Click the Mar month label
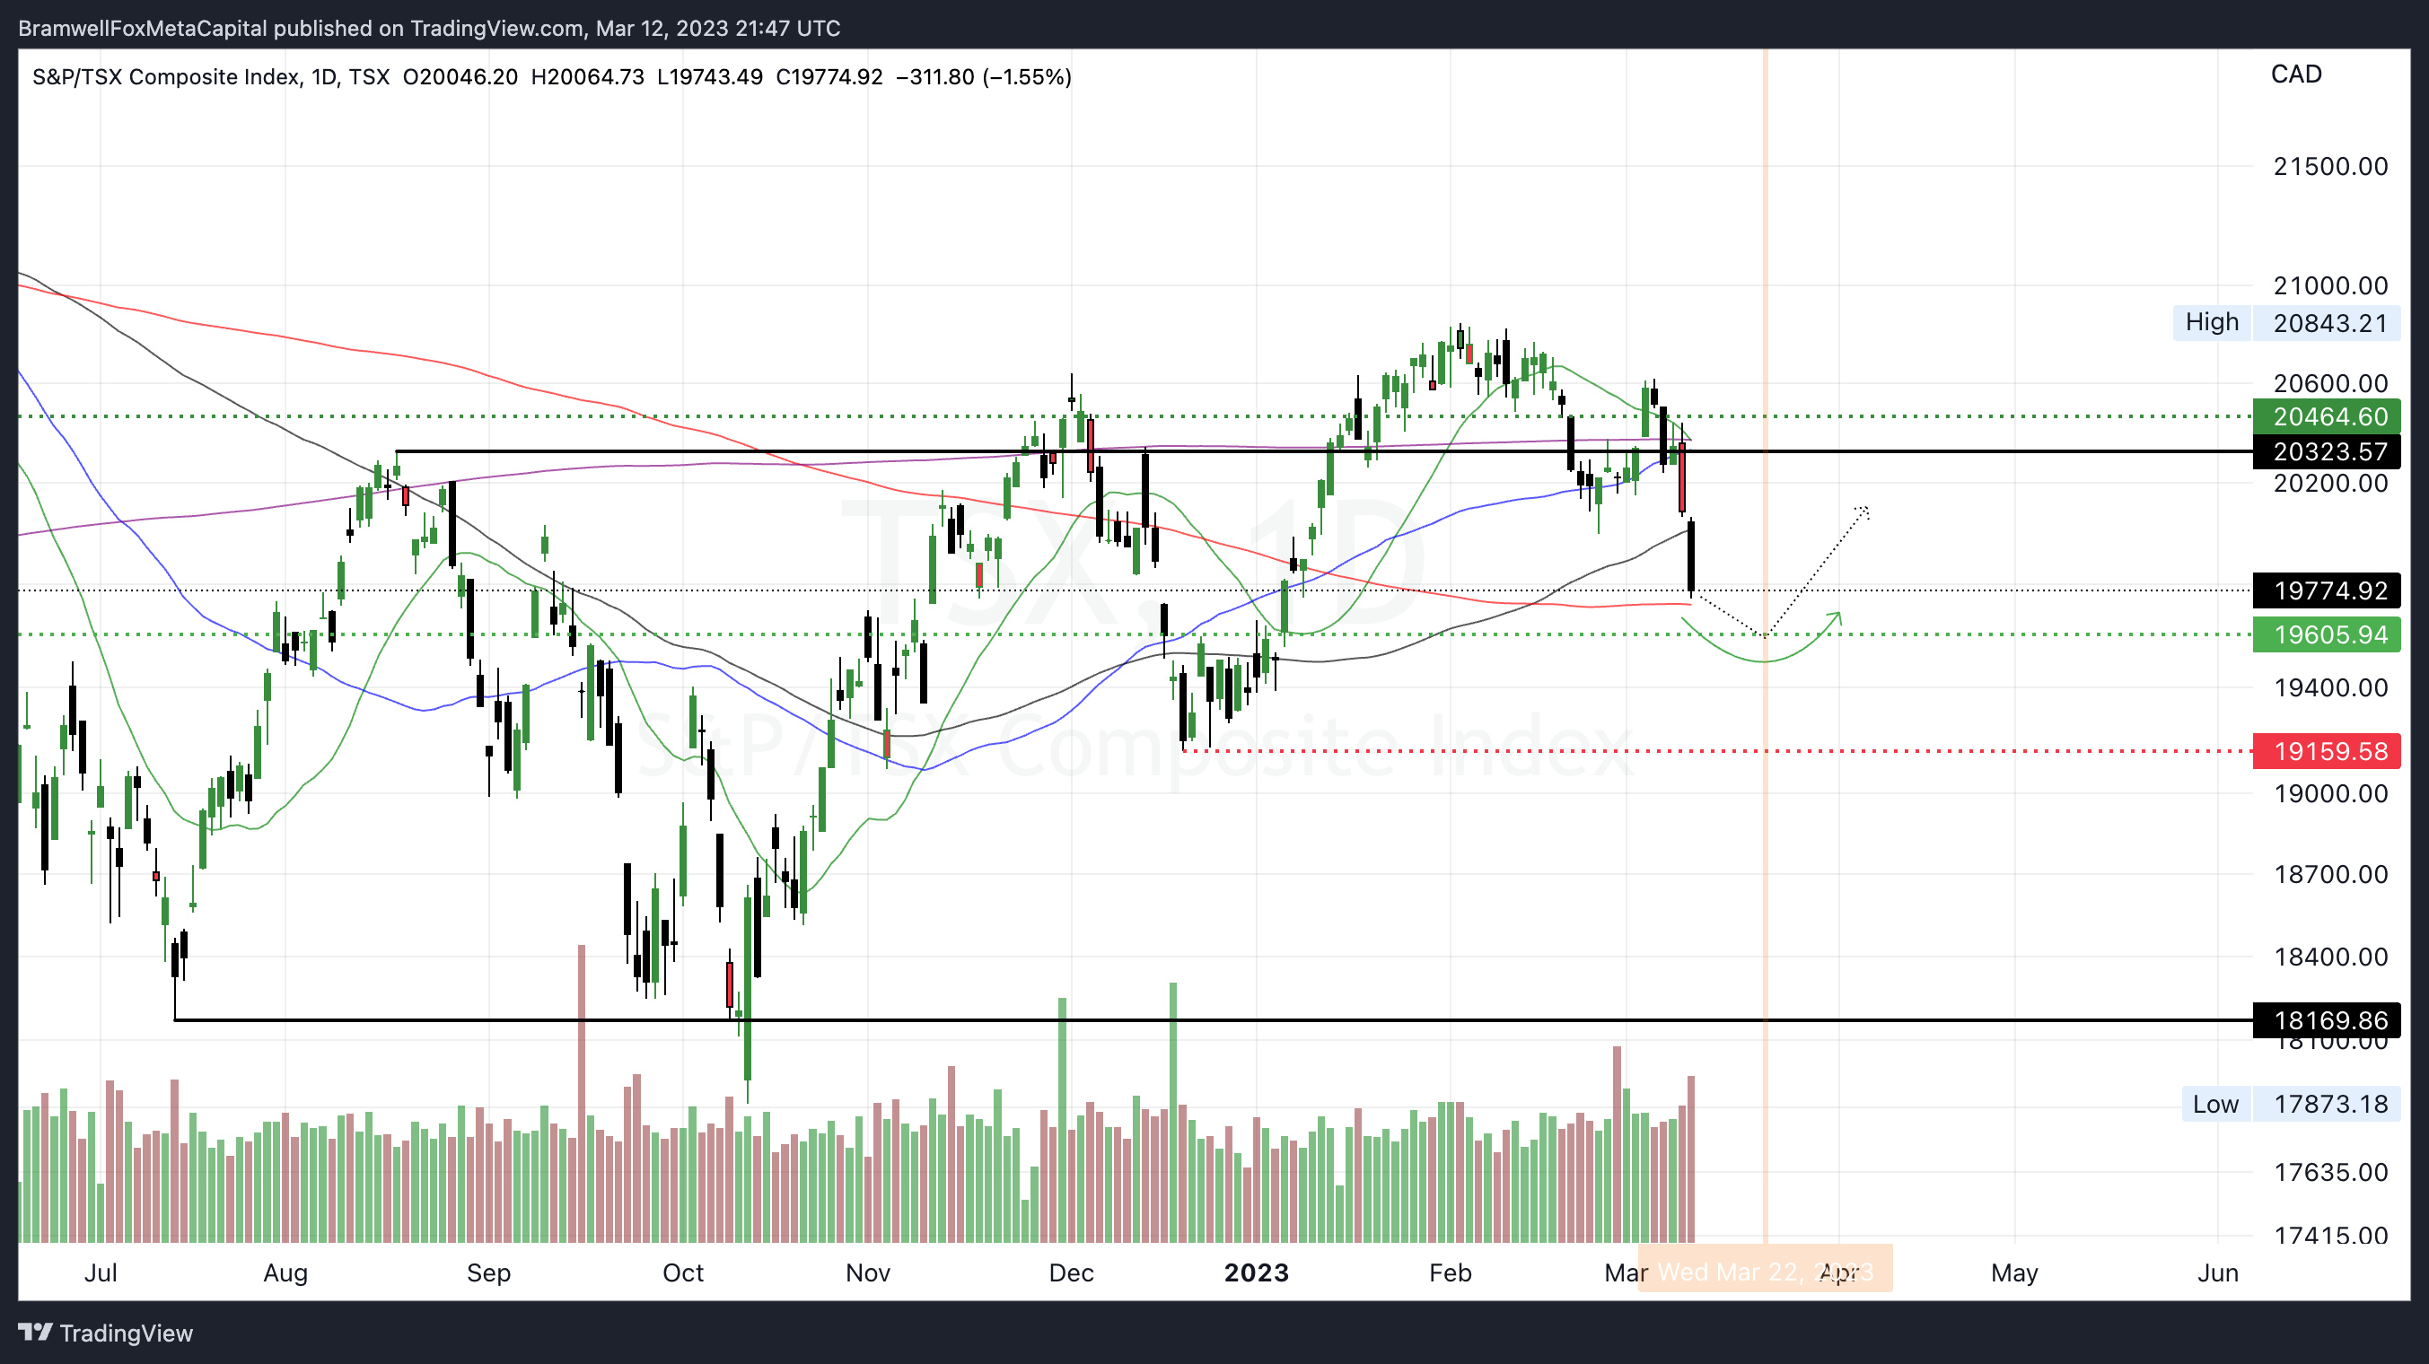Image resolution: width=2429 pixels, height=1364 pixels. point(1625,1272)
